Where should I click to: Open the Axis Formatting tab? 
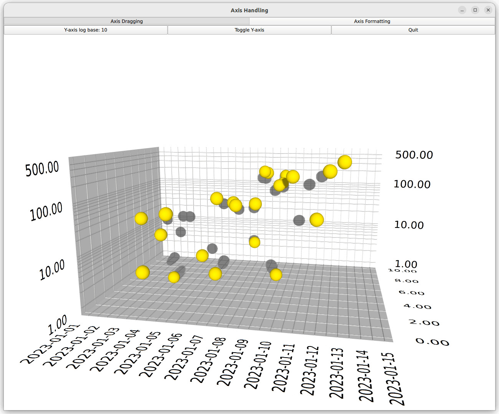pyautogui.click(x=372, y=21)
